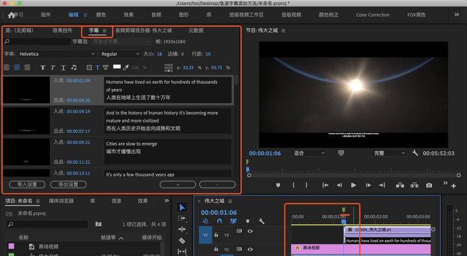This screenshot has width=467, height=256.
Task: Toggle timeline snap magnet icon
Action: pos(219,221)
